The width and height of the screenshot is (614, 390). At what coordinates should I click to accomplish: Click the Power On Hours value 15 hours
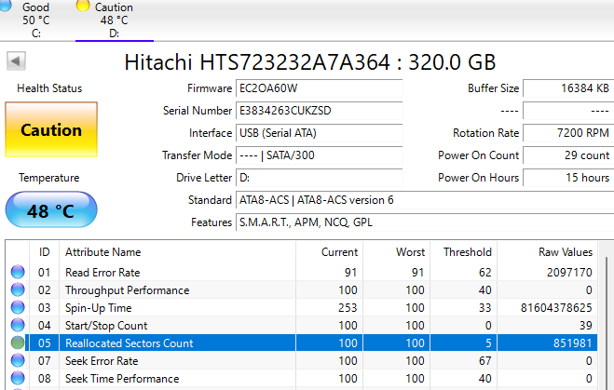coord(568,178)
